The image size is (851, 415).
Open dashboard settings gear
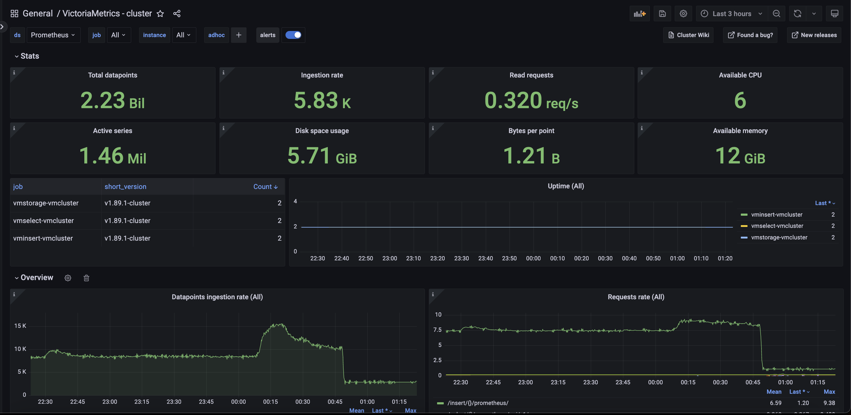[x=683, y=13]
